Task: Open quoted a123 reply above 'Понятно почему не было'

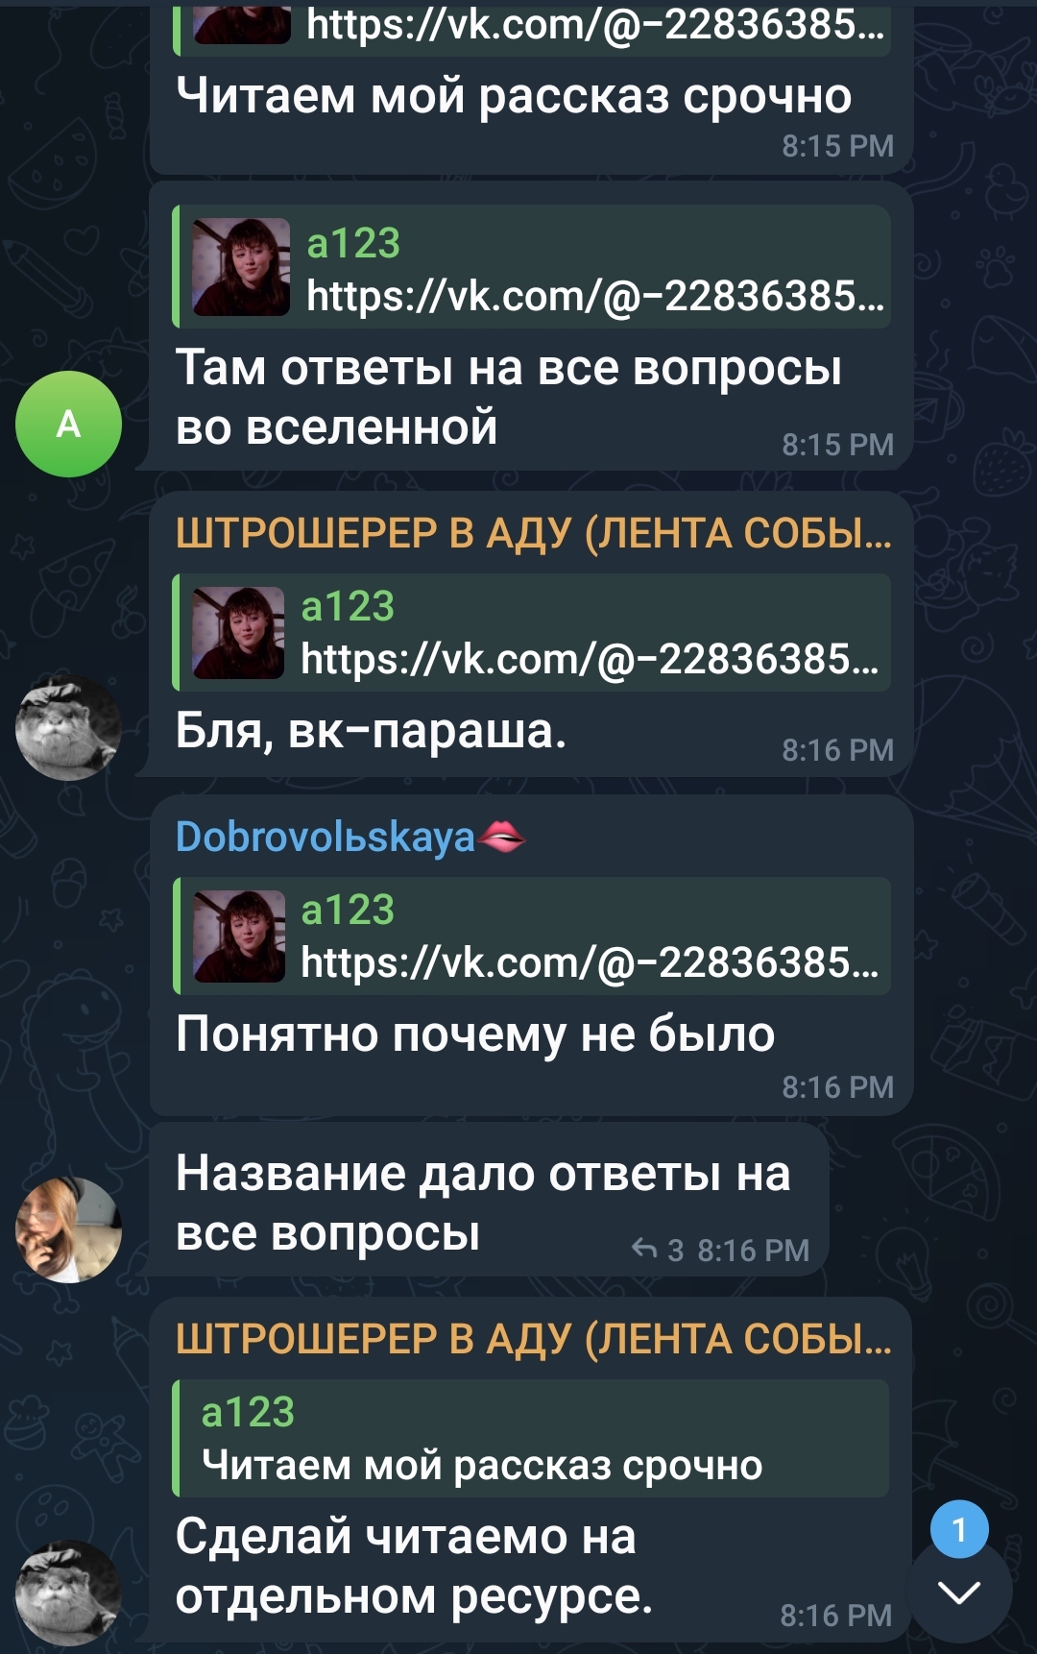Action: point(532,936)
